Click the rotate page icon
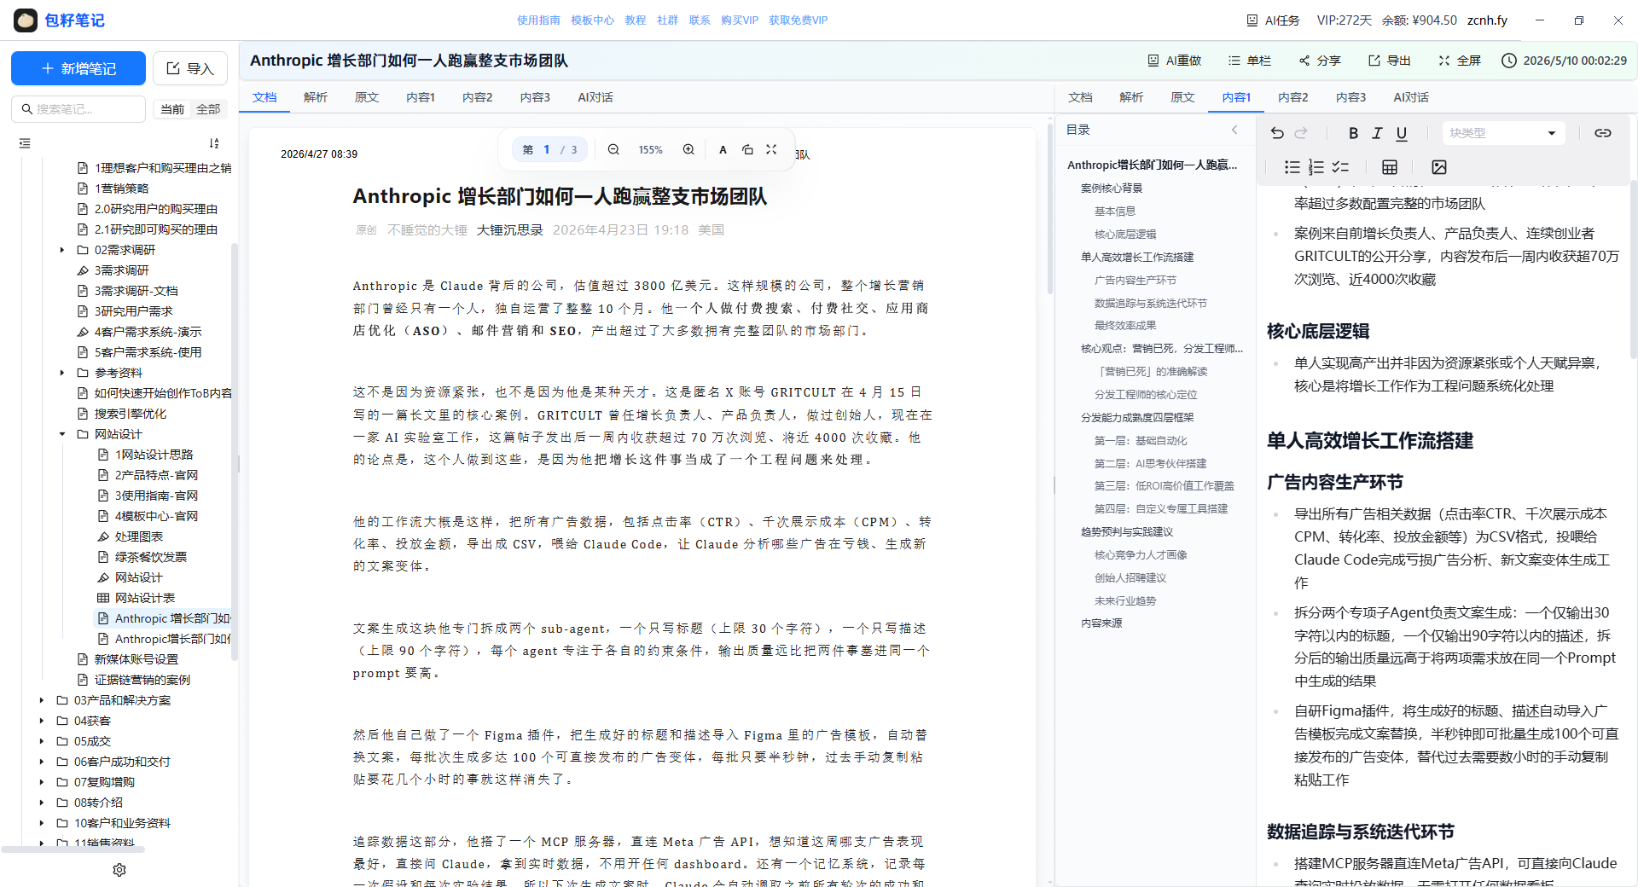The width and height of the screenshot is (1638, 887). tap(747, 149)
